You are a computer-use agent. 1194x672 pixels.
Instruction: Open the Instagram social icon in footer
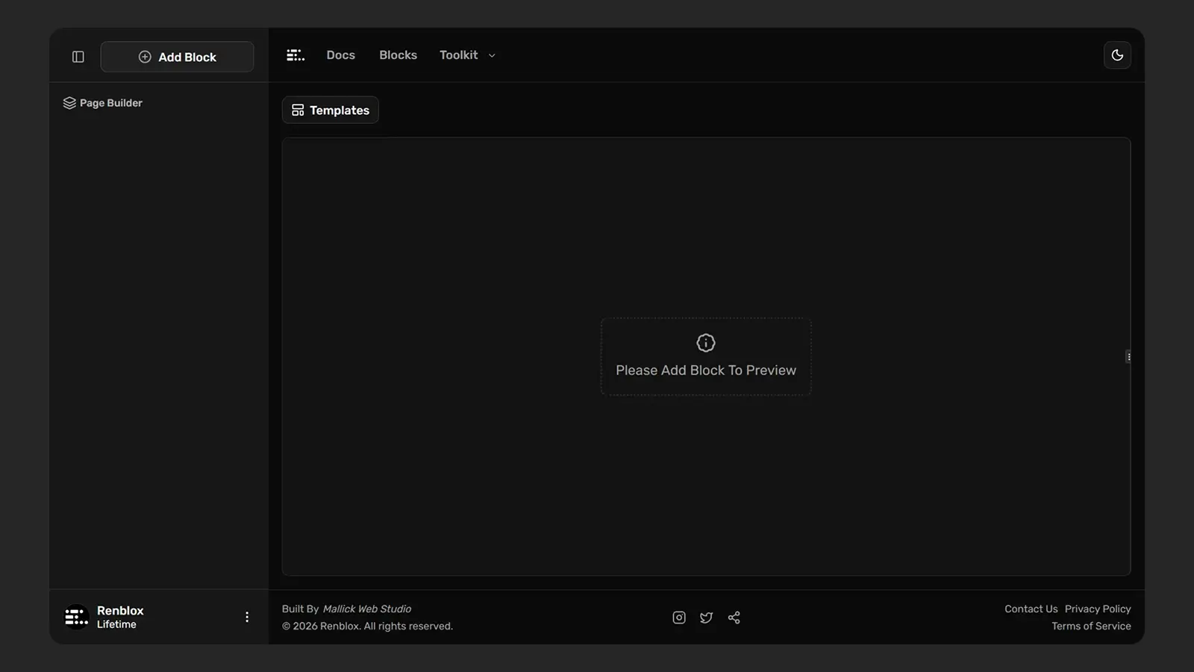click(x=678, y=617)
